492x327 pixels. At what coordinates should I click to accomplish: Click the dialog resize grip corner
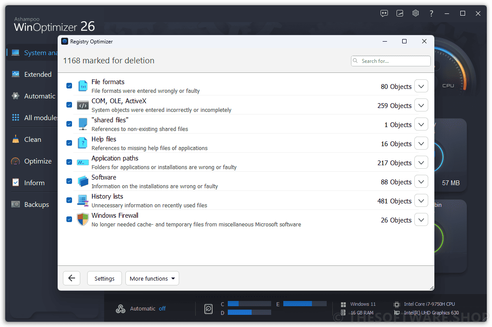[x=432, y=288]
